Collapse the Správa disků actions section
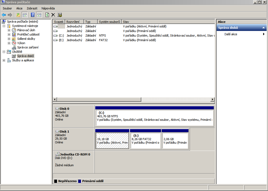 coord(263,28)
